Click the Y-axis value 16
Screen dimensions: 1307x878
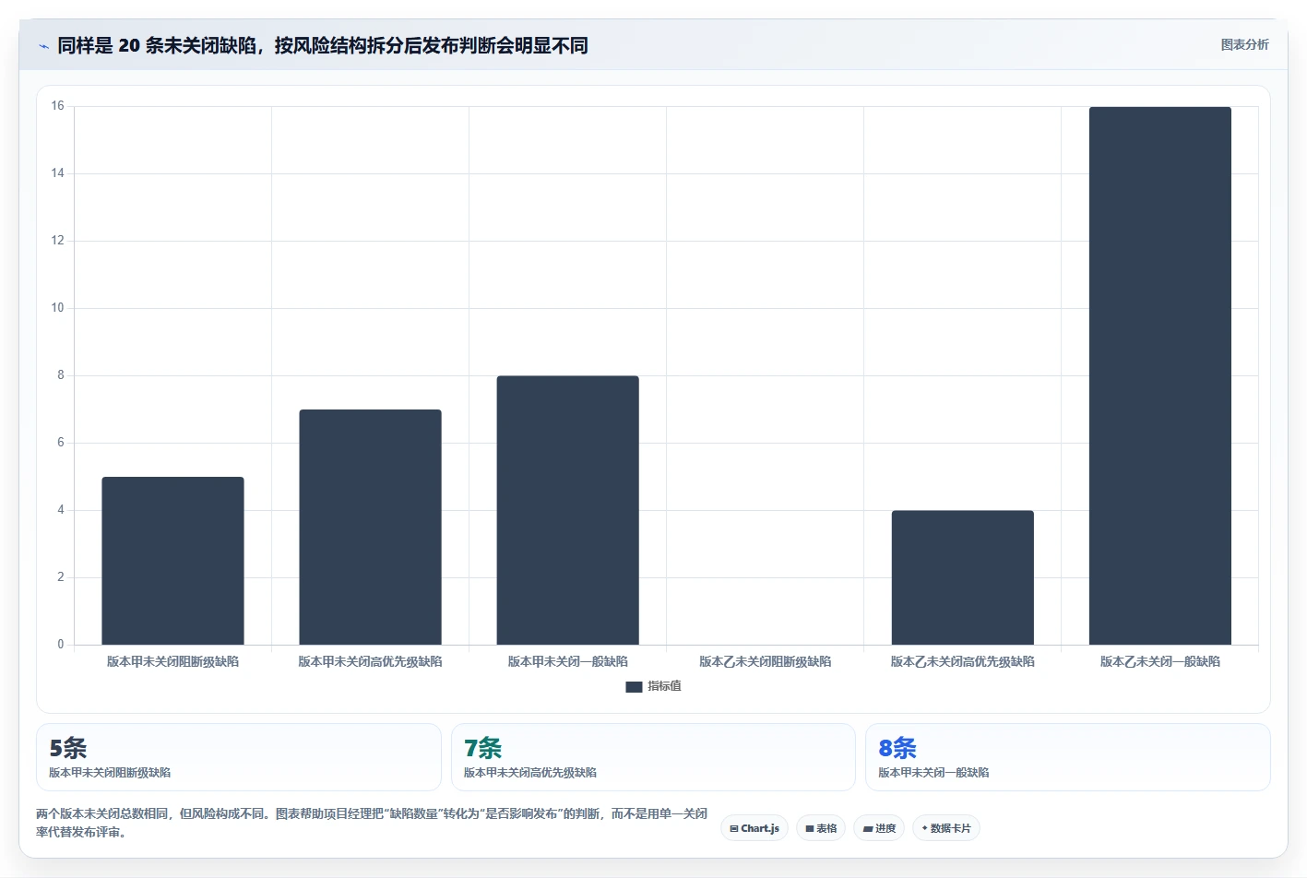click(x=57, y=106)
